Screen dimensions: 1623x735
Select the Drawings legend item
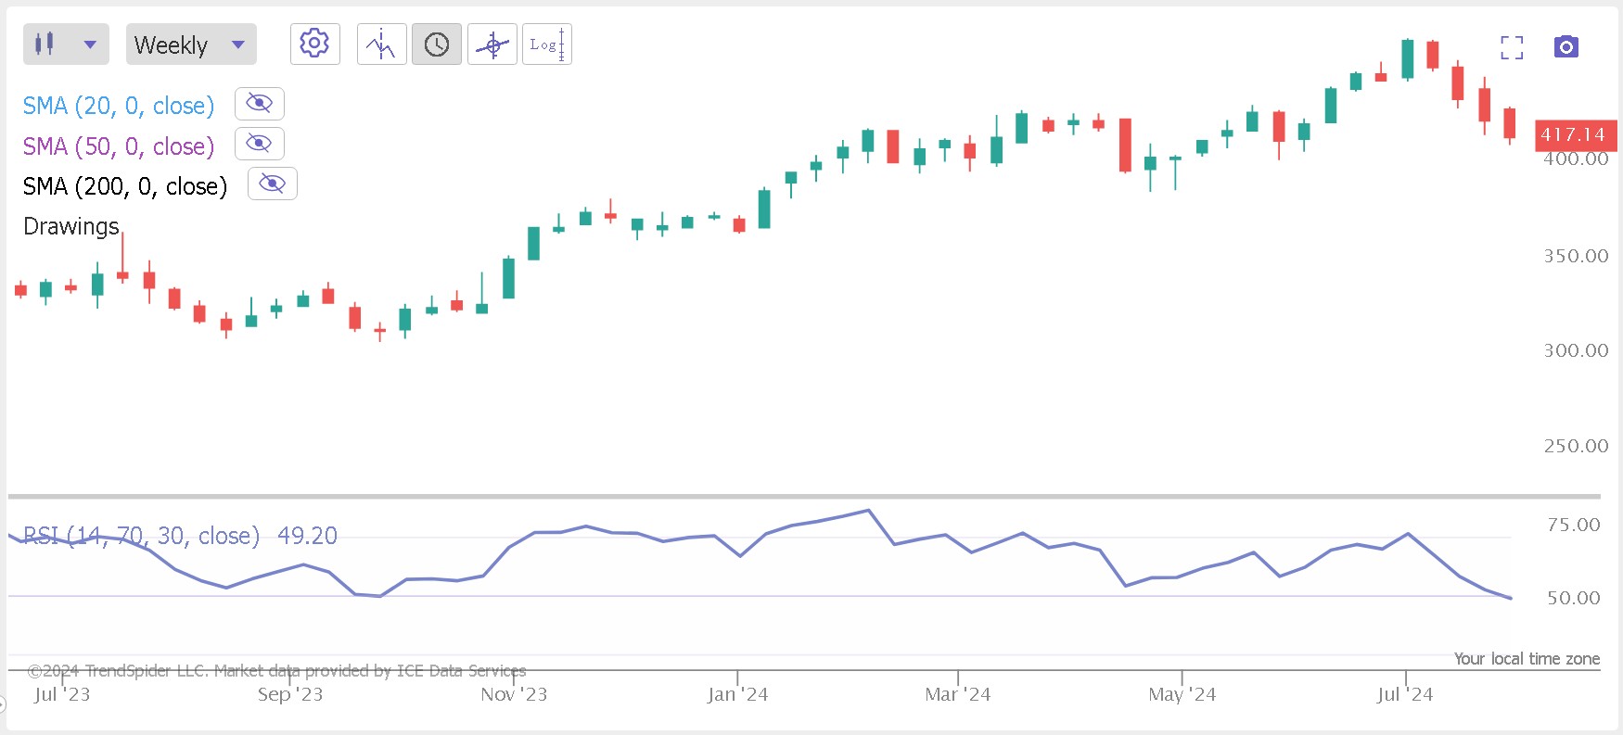(71, 226)
